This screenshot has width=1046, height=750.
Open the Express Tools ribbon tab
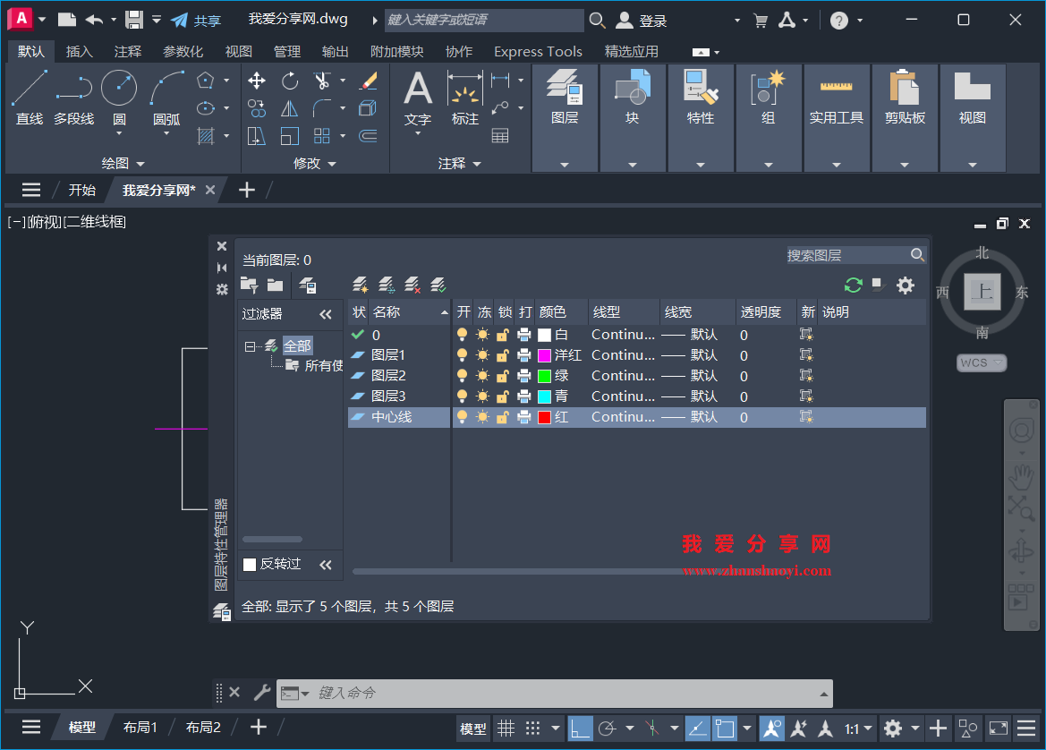click(x=538, y=51)
